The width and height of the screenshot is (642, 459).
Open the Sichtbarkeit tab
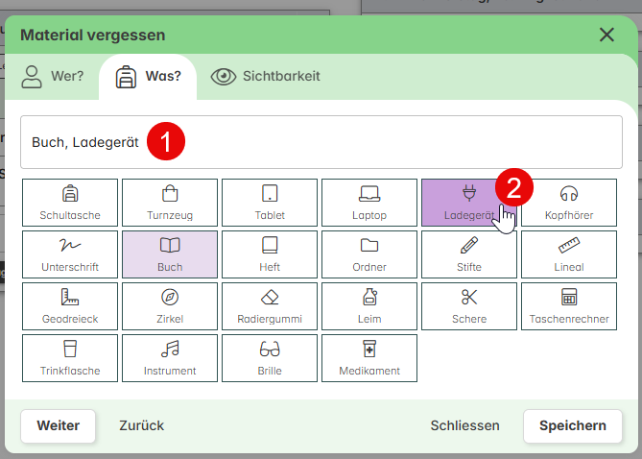point(265,77)
